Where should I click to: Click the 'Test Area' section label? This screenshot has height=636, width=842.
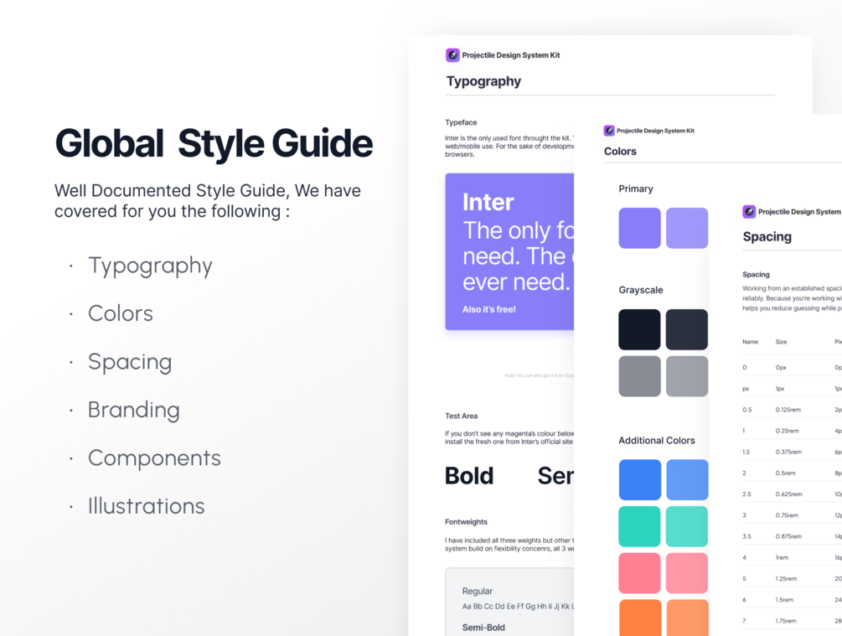pos(462,416)
